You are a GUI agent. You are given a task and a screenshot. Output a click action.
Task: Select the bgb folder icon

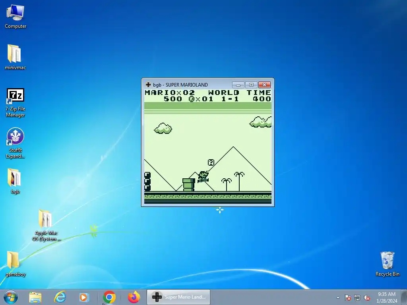pyautogui.click(x=15, y=181)
